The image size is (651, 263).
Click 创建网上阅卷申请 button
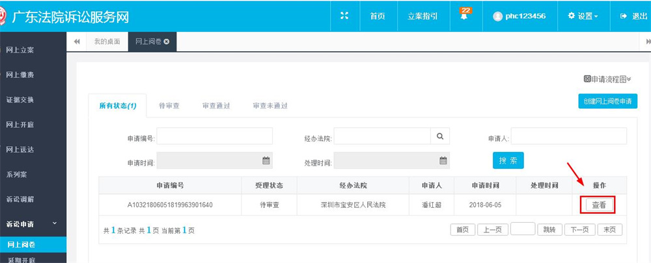pyautogui.click(x=608, y=101)
